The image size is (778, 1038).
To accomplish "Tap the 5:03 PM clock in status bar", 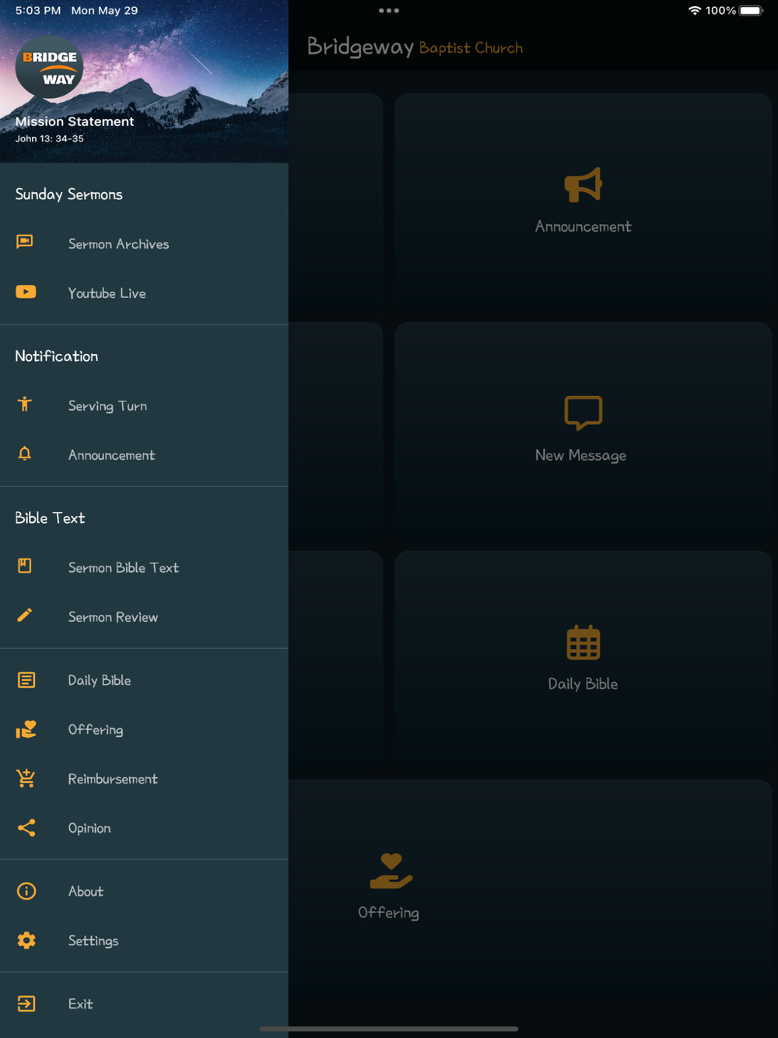I will coord(38,10).
